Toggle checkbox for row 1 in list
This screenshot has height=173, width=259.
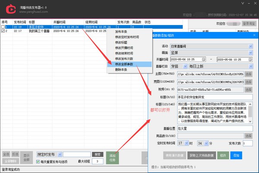point(3,27)
